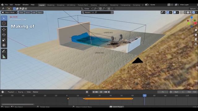Switch to material preview shading
Screen dimensions: 198x111
(x=191, y=12)
